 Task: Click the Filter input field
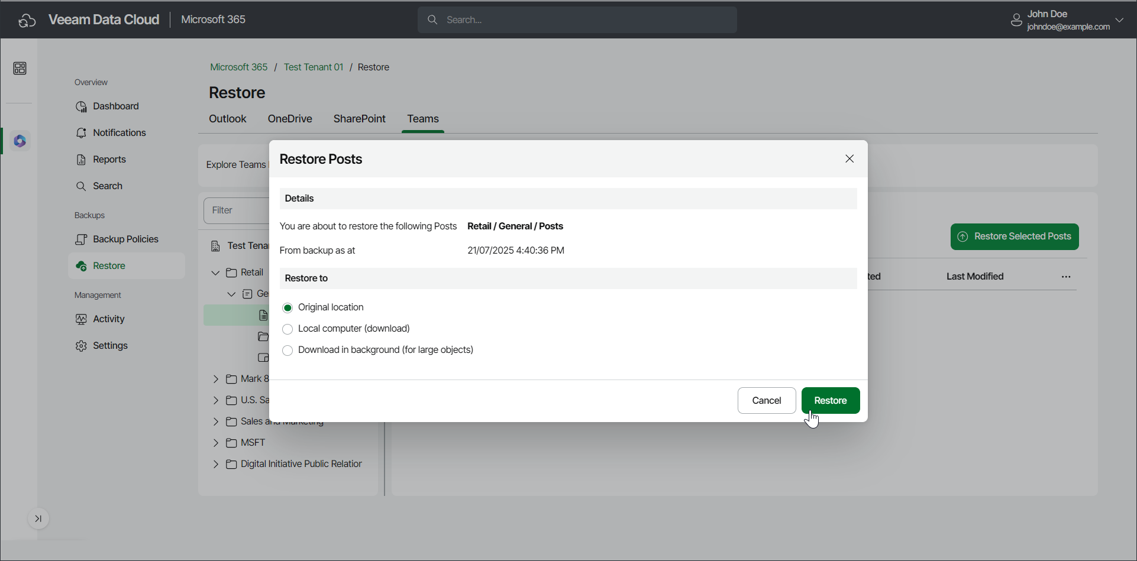coord(237,210)
